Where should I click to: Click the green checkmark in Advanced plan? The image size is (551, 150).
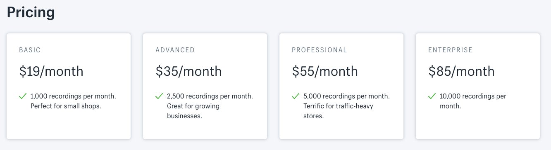[x=159, y=96]
